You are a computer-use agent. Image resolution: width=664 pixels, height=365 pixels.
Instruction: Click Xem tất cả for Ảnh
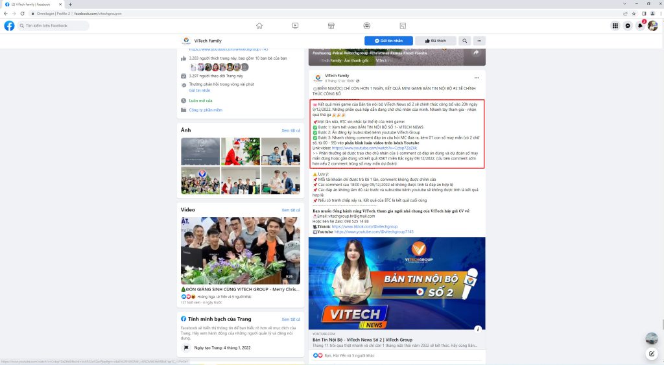point(290,130)
